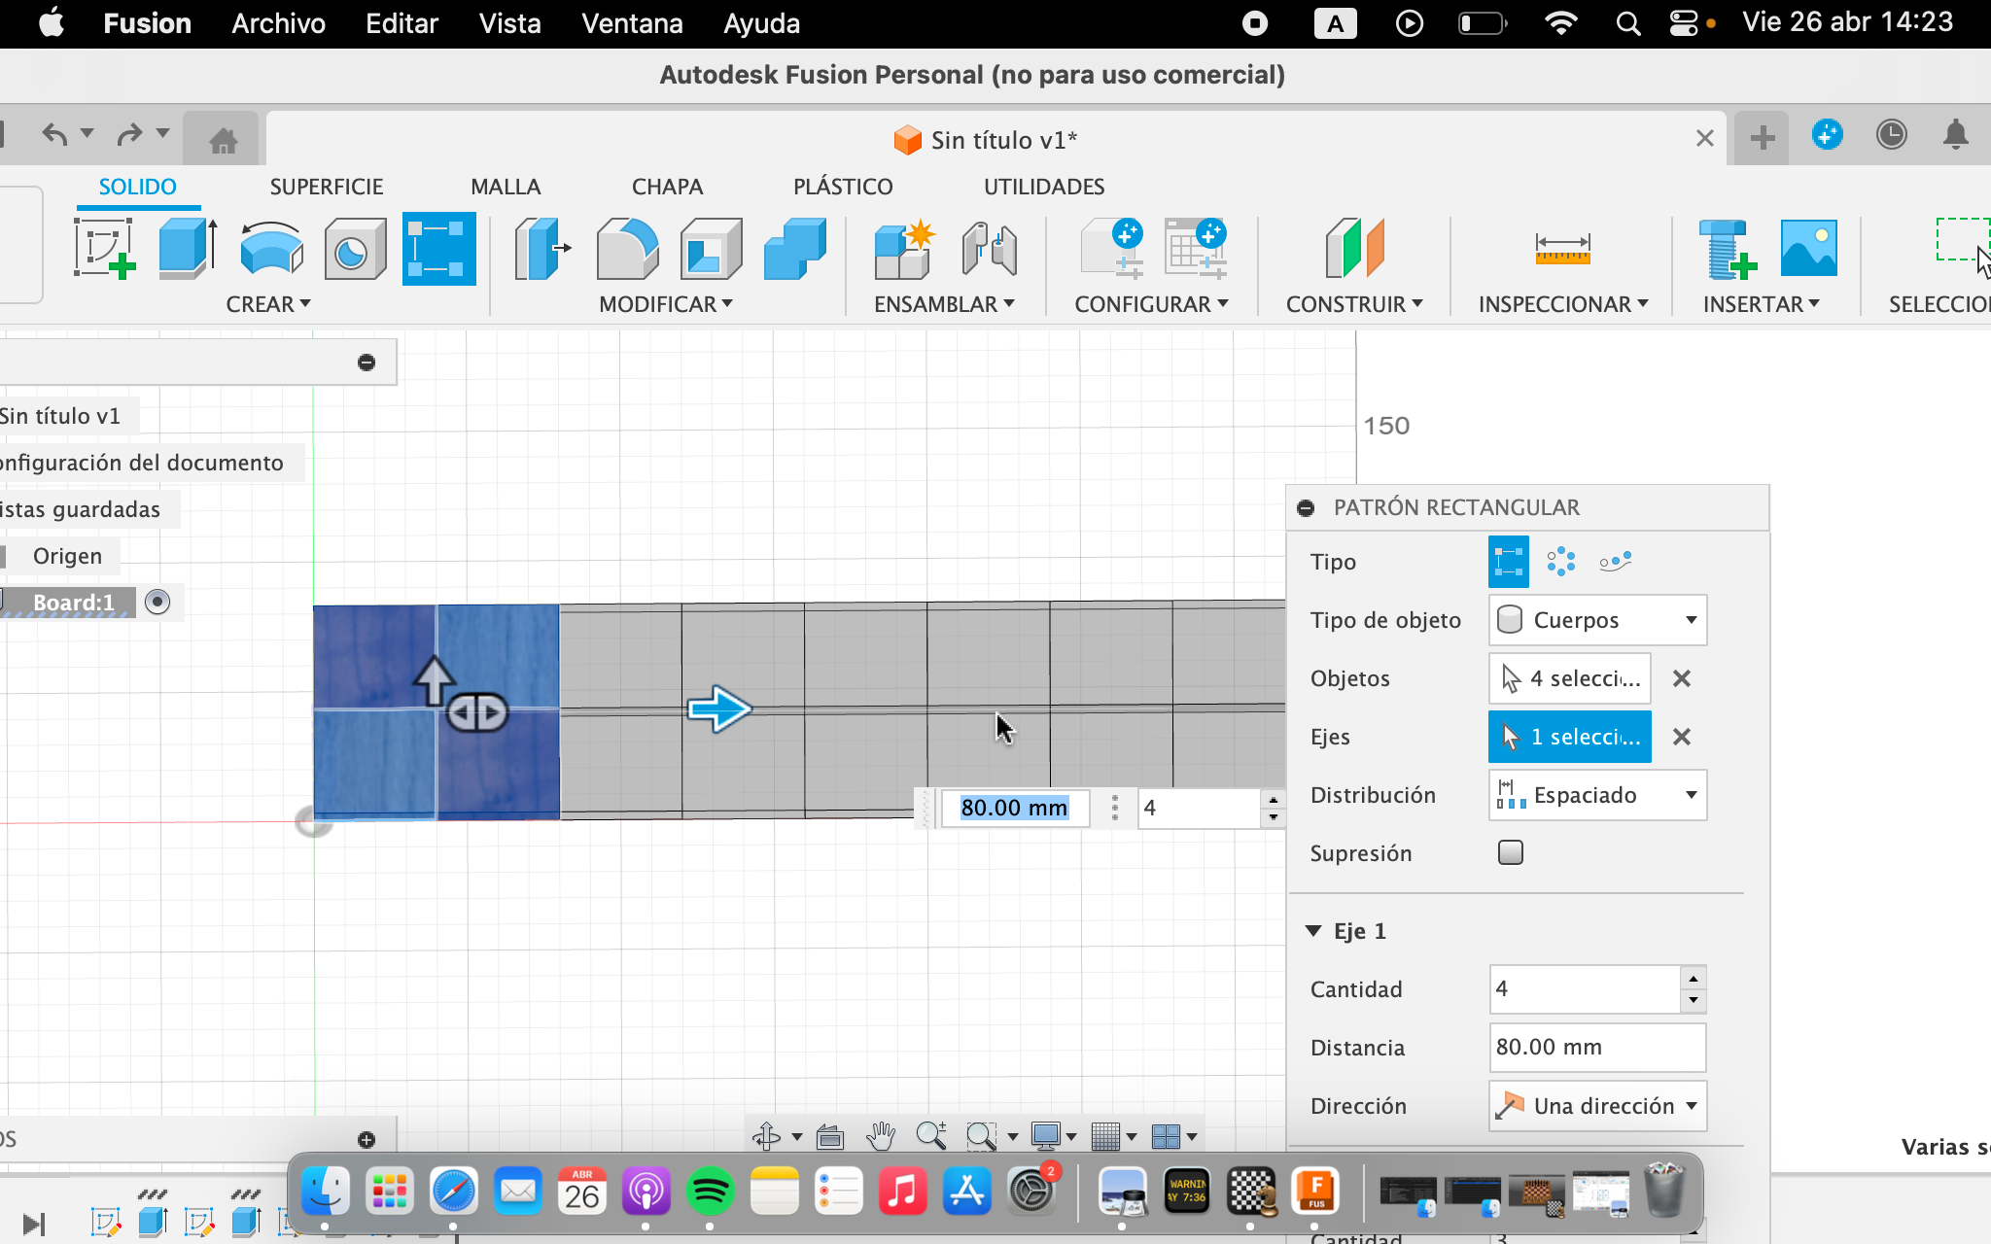Open a new design tab
The image size is (1991, 1244).
point(1762,138)
